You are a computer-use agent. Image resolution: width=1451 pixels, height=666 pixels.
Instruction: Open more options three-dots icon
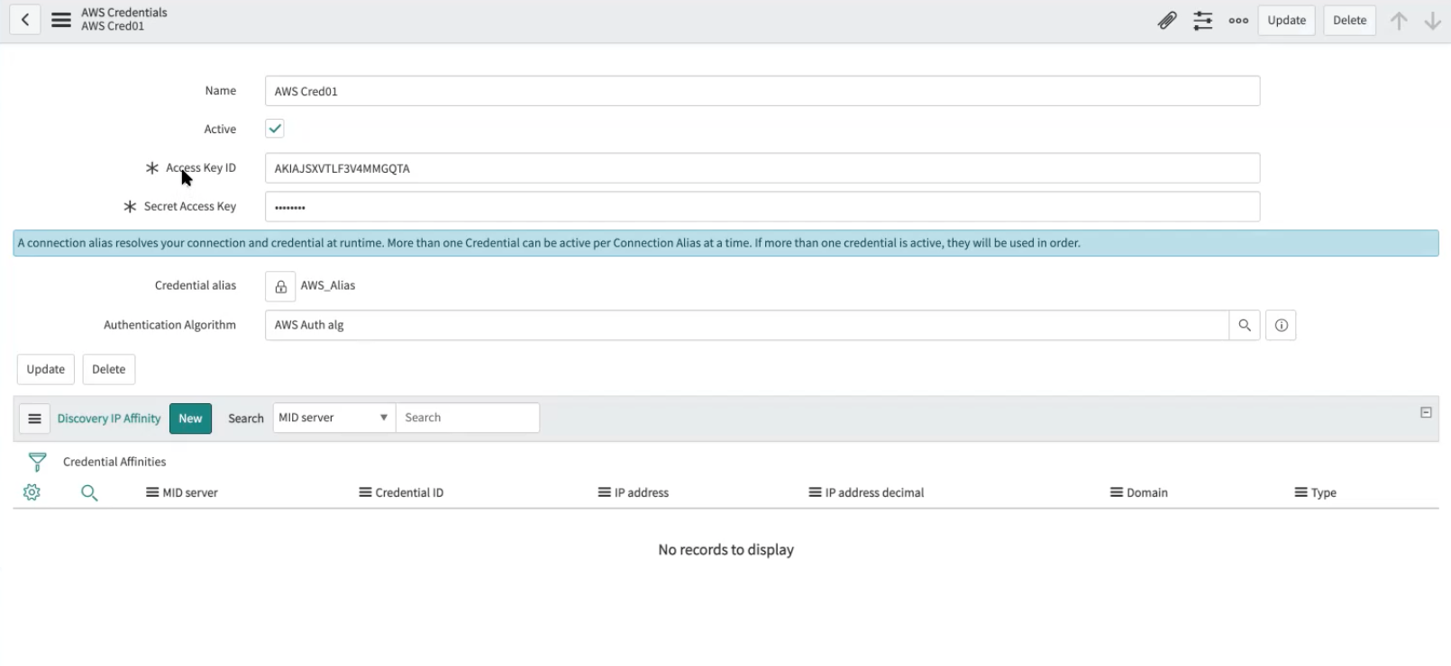tap(1238, 21)
